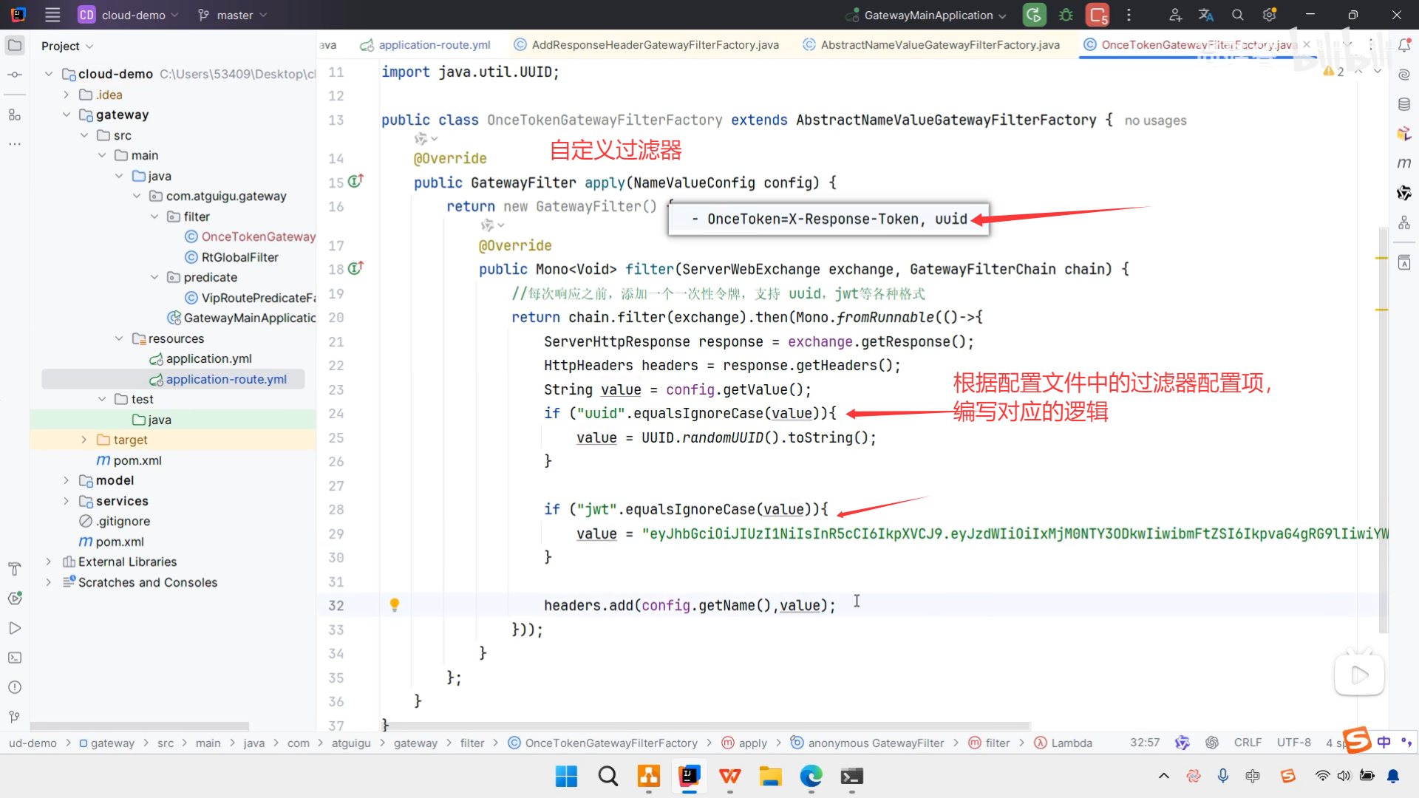Open the Structure tool window
The width and height of the screenshot is (1419, 798).
pos(14,115)
